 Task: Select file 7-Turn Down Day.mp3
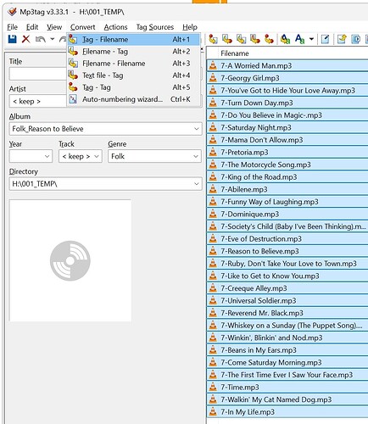(x=287, y=103)
